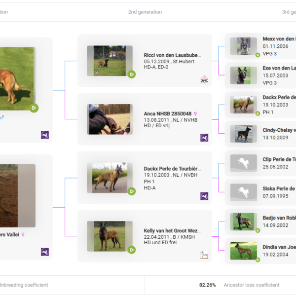
Task: Play video on Dackx Perle de Tourbière 2nd generation photo
Action: coord(132,191)
